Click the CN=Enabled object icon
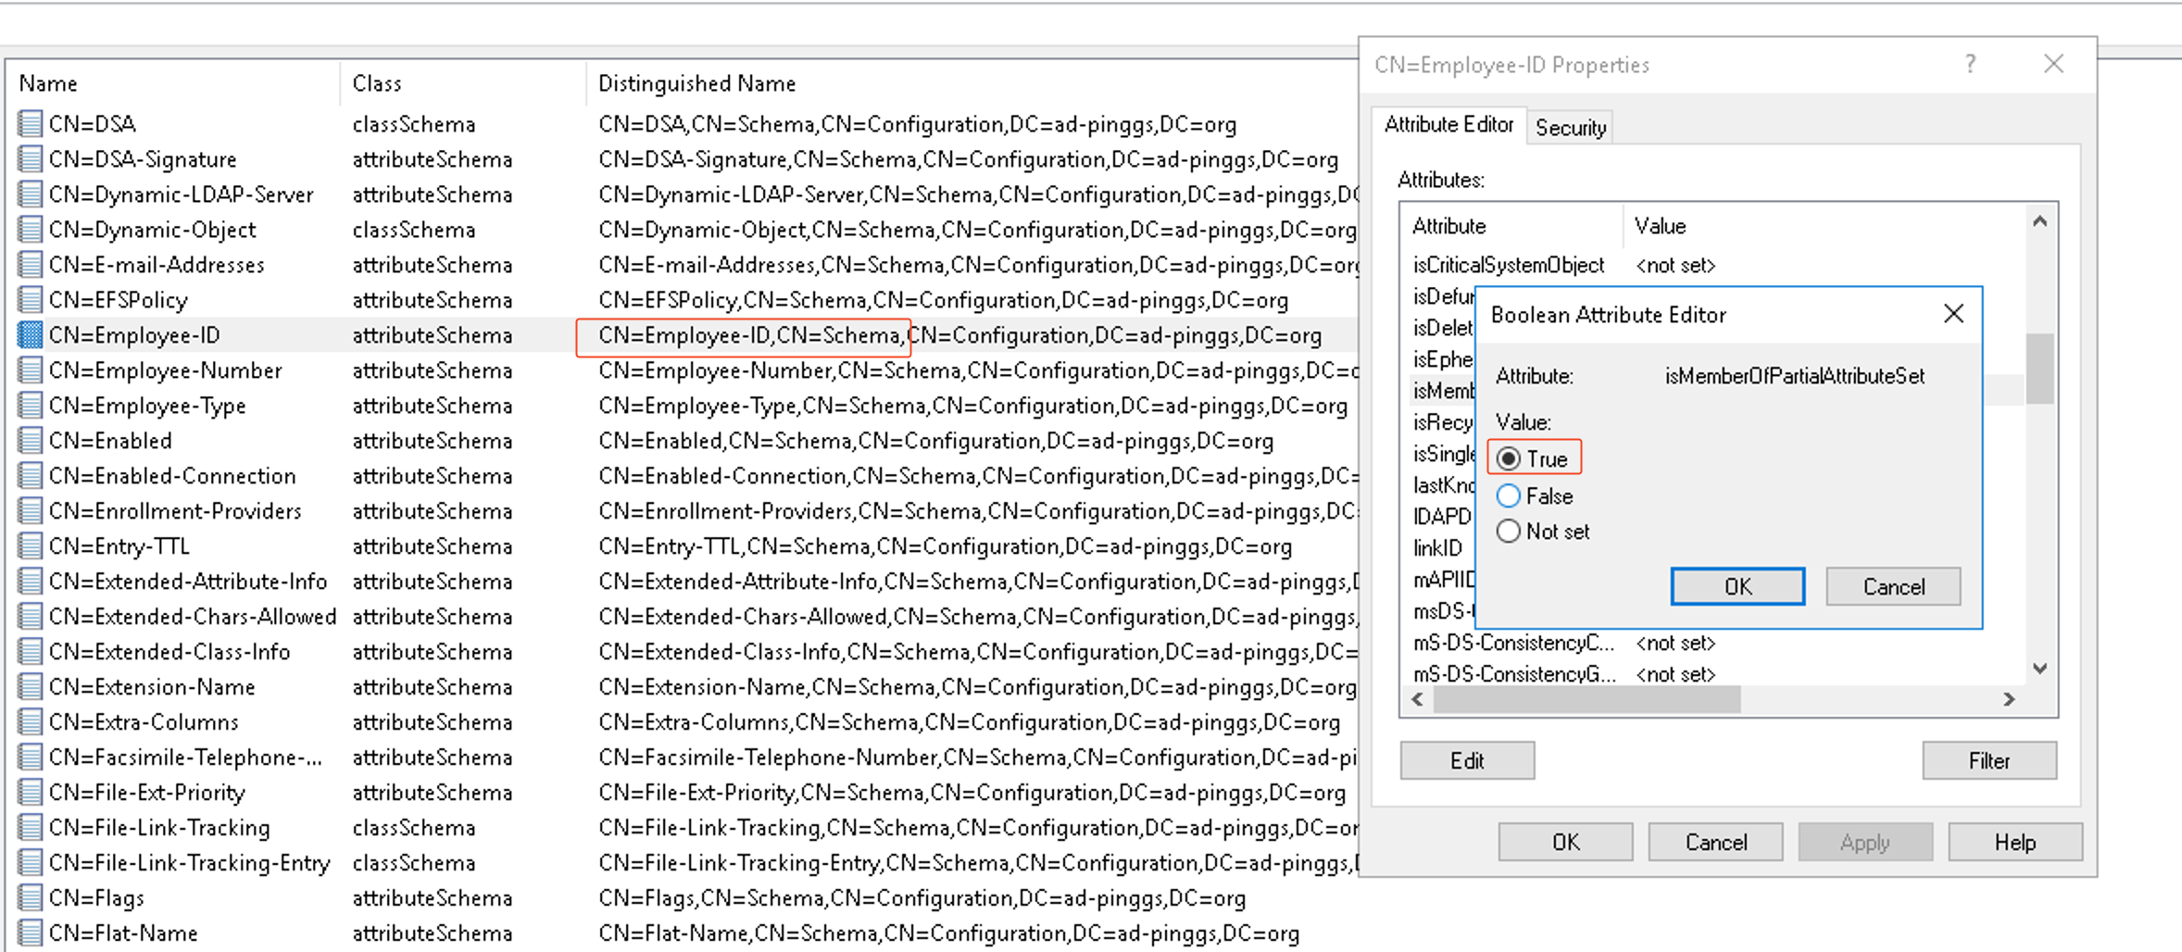 [x=31, y=441]
